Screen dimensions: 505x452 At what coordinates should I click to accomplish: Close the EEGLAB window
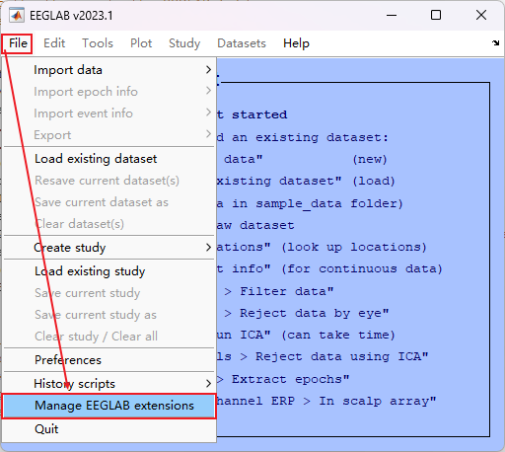481,15
